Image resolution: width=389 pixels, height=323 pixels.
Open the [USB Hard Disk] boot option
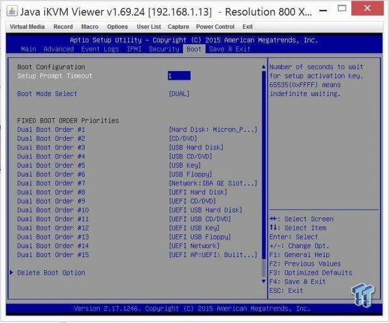point(196,147)
